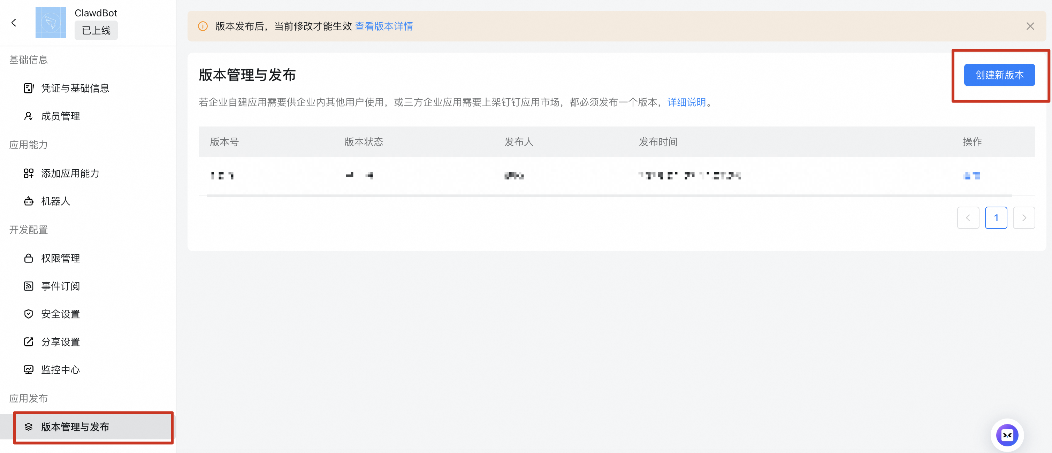Go to next page with right chevron
Viewport: 1052px width, 453px height.
(x=1024, y=217)
